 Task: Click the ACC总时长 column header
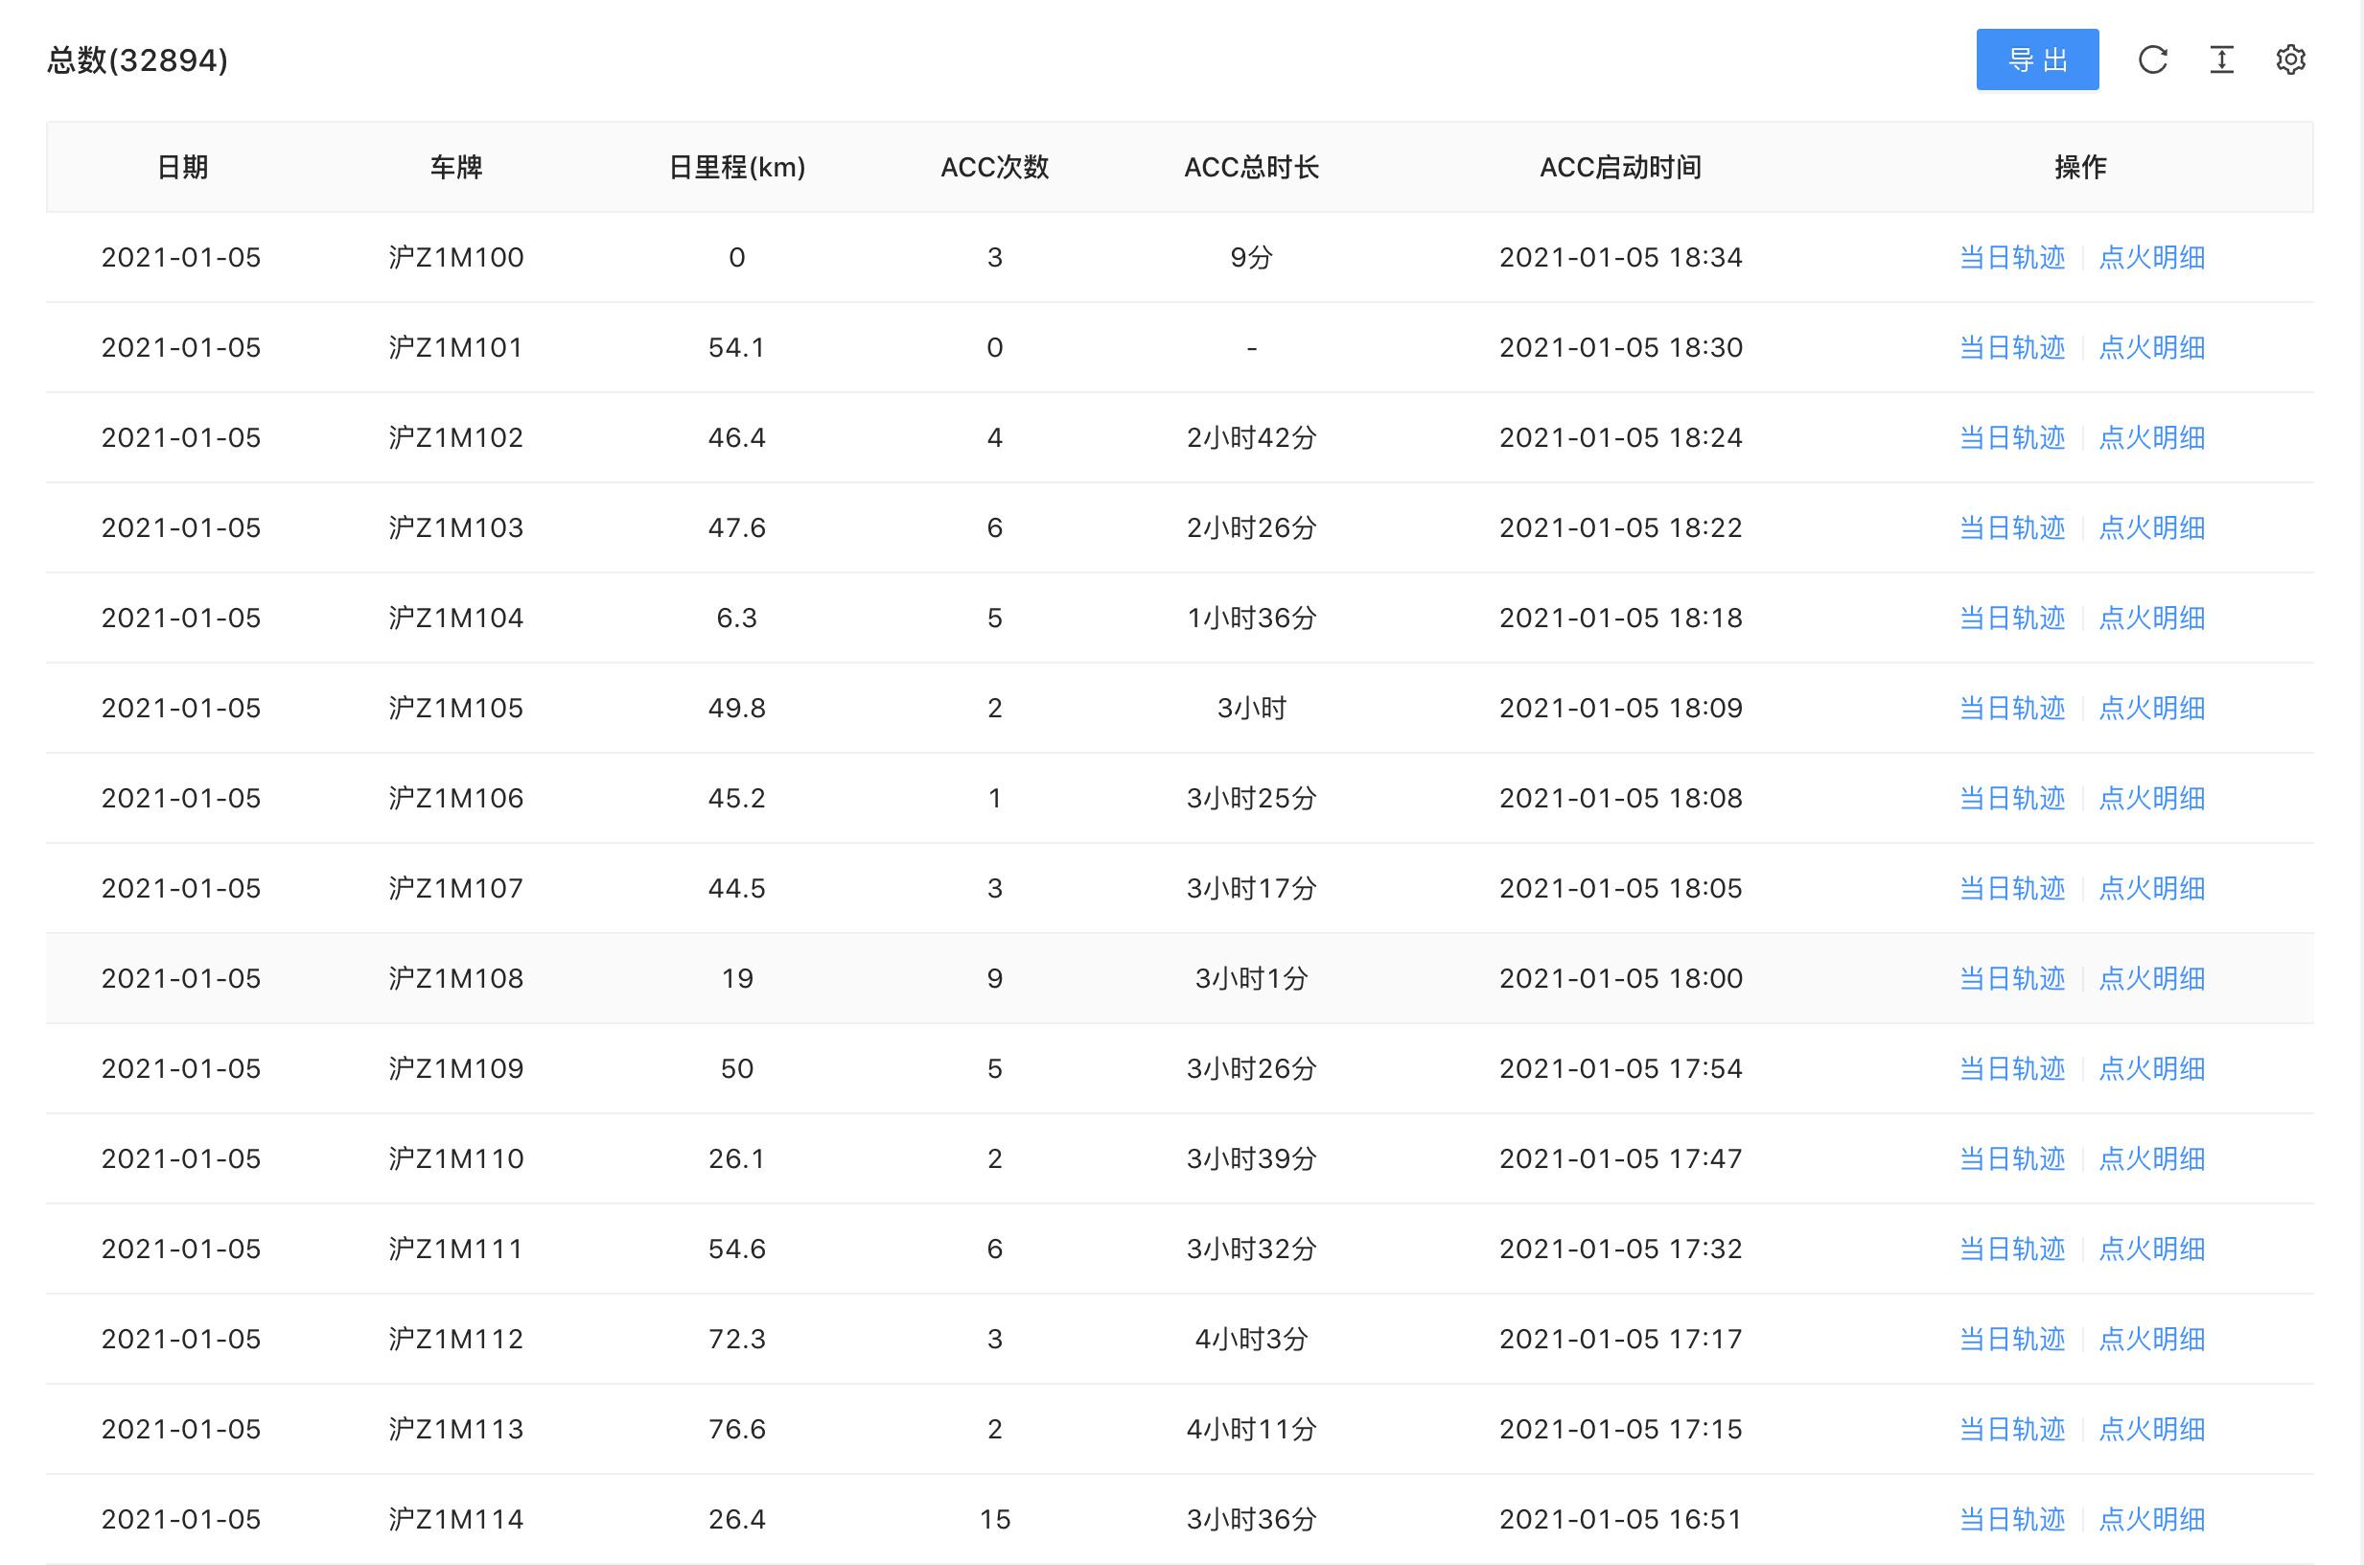coord(1251,167)
